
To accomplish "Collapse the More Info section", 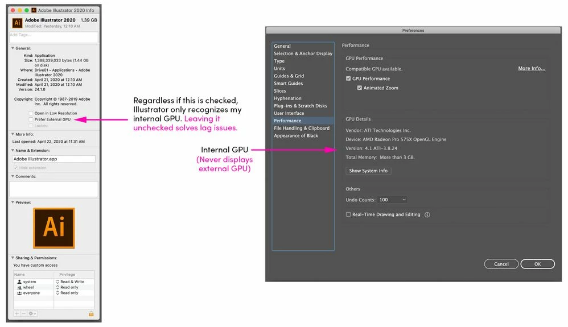I will [13, 134].
